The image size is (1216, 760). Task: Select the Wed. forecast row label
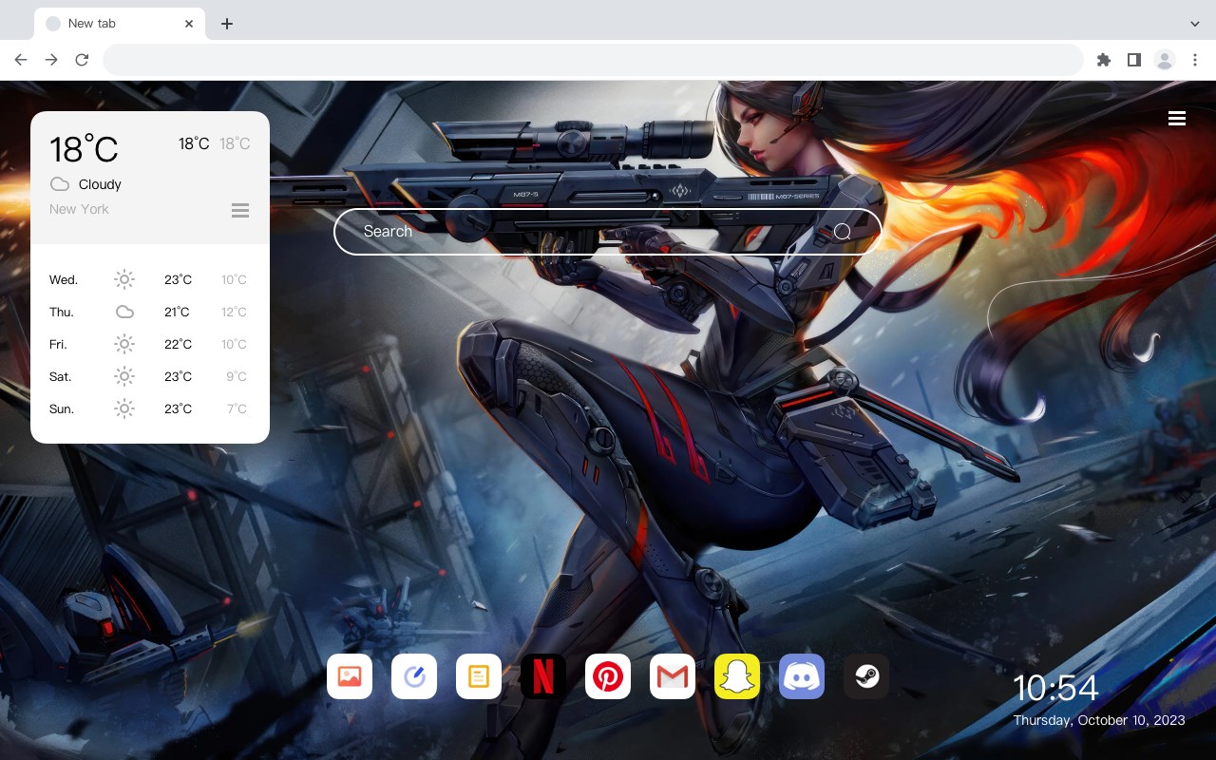64,280
